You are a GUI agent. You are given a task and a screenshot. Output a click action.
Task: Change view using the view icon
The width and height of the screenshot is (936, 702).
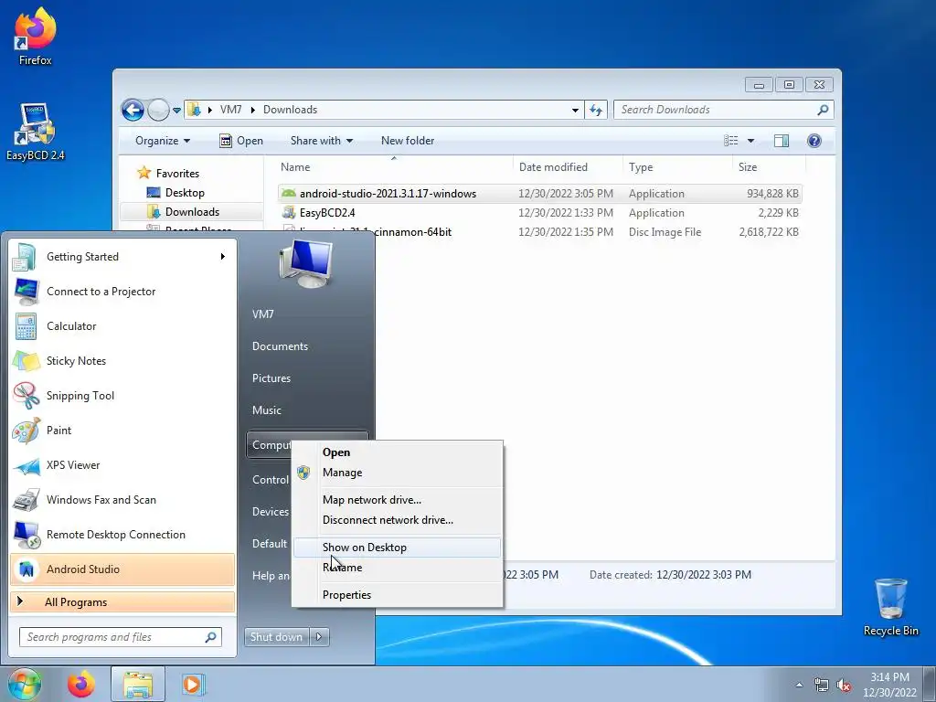tap(731, 141)
